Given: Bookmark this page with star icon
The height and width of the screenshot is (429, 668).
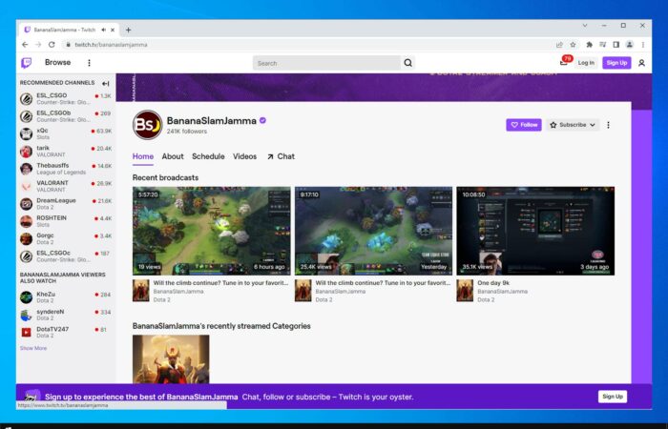Looking at the screenshot, I should [573, 45].
